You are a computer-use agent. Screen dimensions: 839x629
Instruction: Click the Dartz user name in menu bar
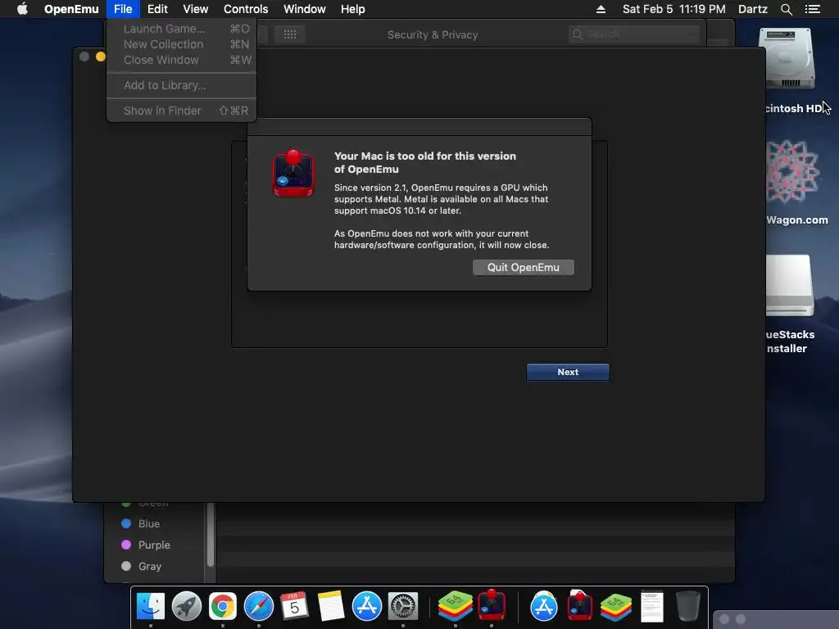pos(752,9)
